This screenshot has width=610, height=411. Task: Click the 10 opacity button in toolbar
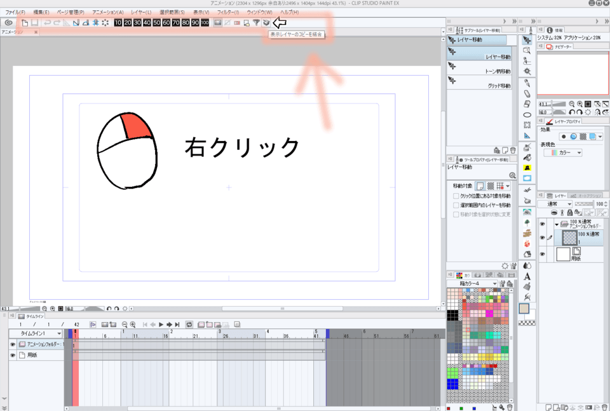(x=118, y=23)
